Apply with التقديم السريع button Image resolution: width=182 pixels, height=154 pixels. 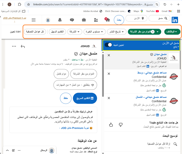point(85,98)
